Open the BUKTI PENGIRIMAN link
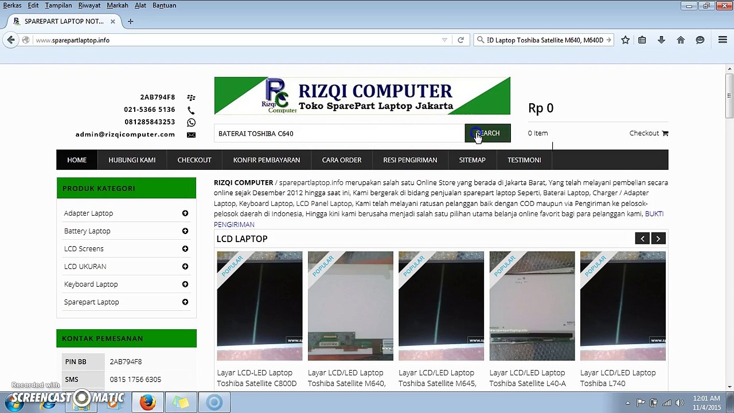Image resolution: width=734 pixels, height=413 pixels. 439,219
